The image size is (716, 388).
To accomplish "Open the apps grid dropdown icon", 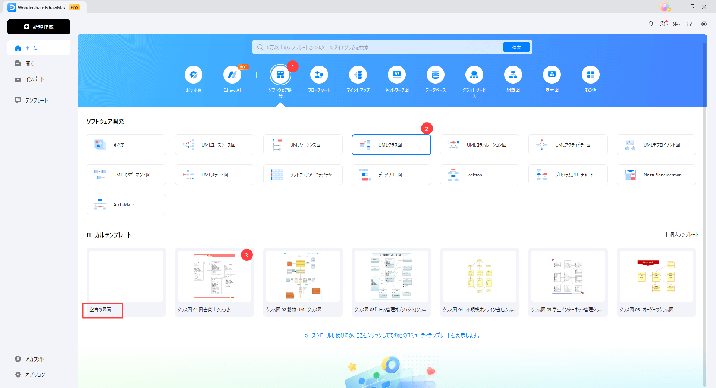I will pos(677,24).
